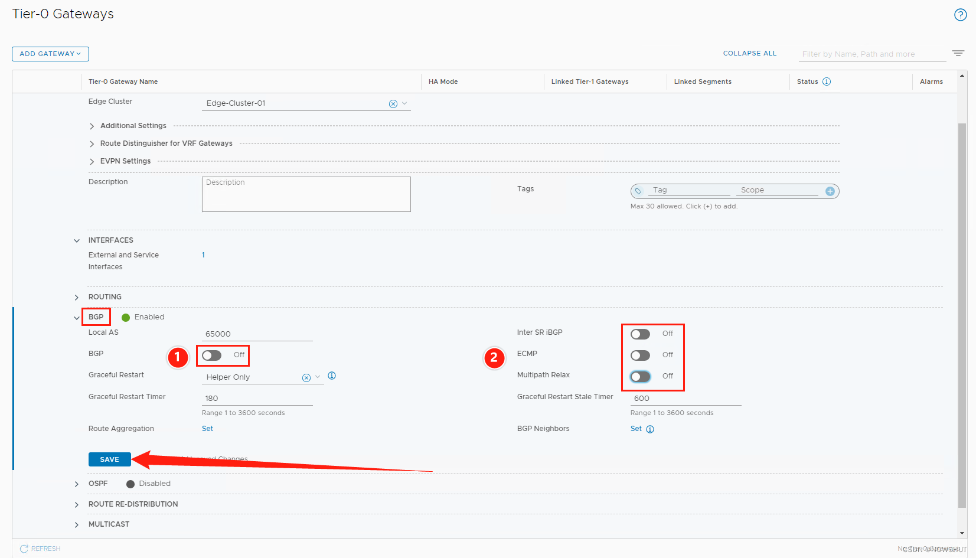This screenshot has height=558, width=976.
Task: Expand Route Distinguisher for VRF Gateways
Action: [x=92, y=144]
